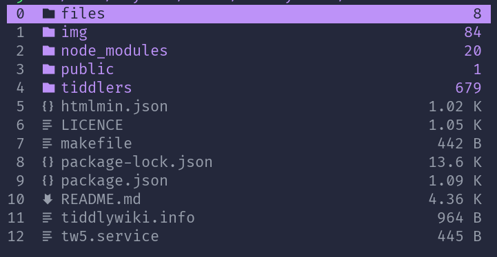Open the node_modules directory name

click(114, 51)
